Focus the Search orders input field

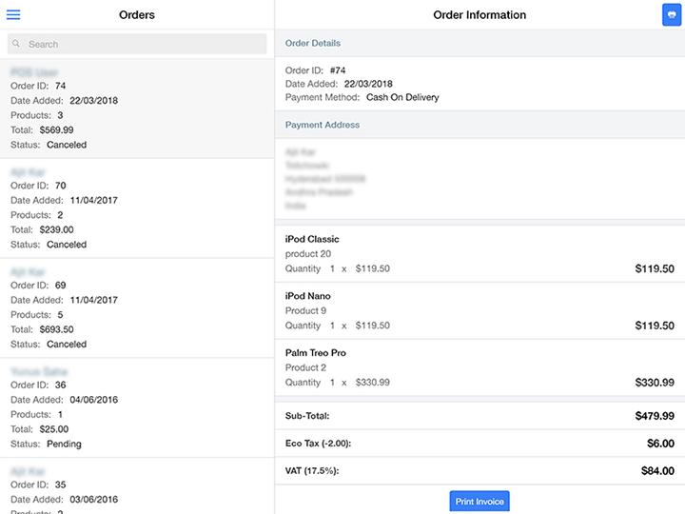143,44
